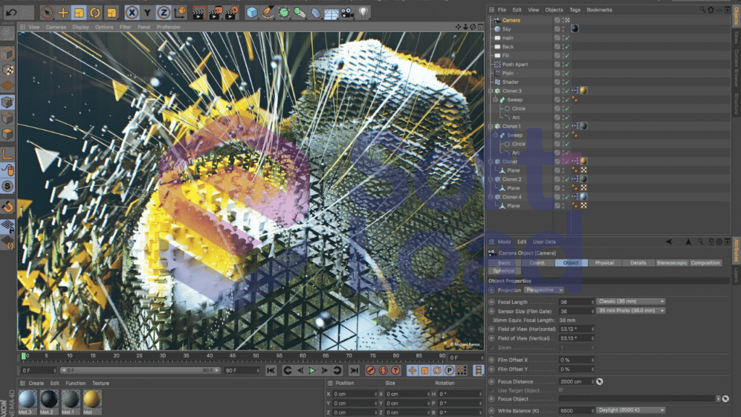Screen dimensions: 741x417
Task: Toggle Y axis lock
Action: [148, 13]
